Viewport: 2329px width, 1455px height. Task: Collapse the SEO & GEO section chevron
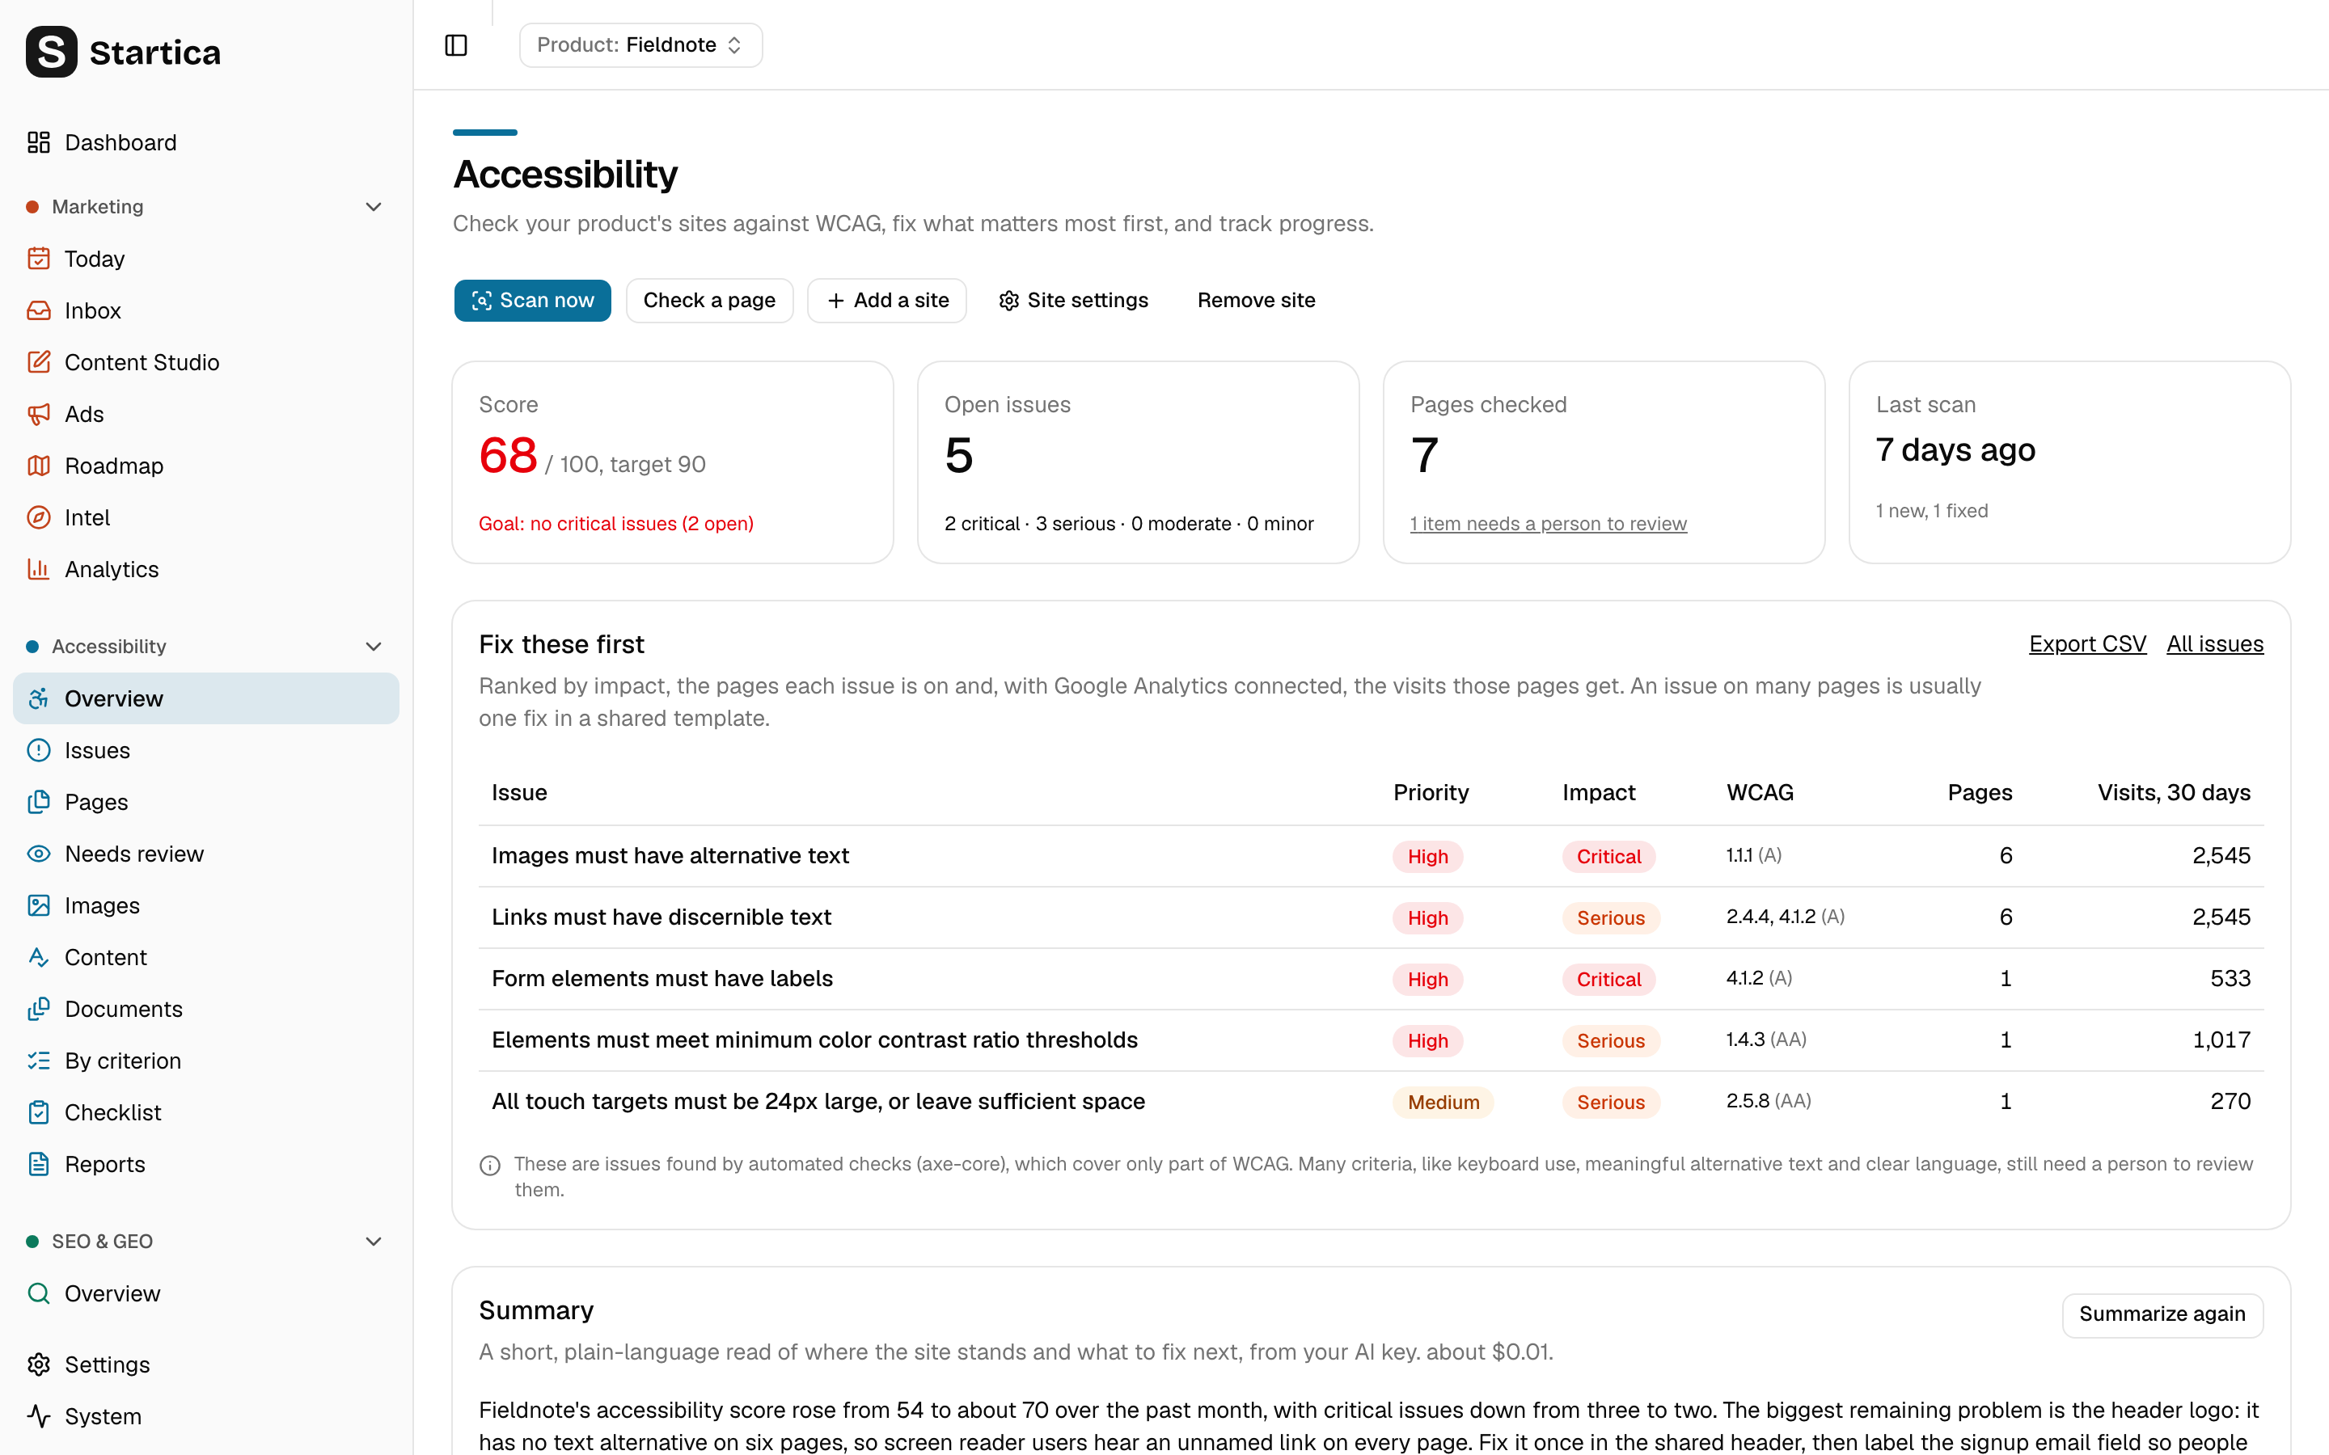coord(374,1242)
